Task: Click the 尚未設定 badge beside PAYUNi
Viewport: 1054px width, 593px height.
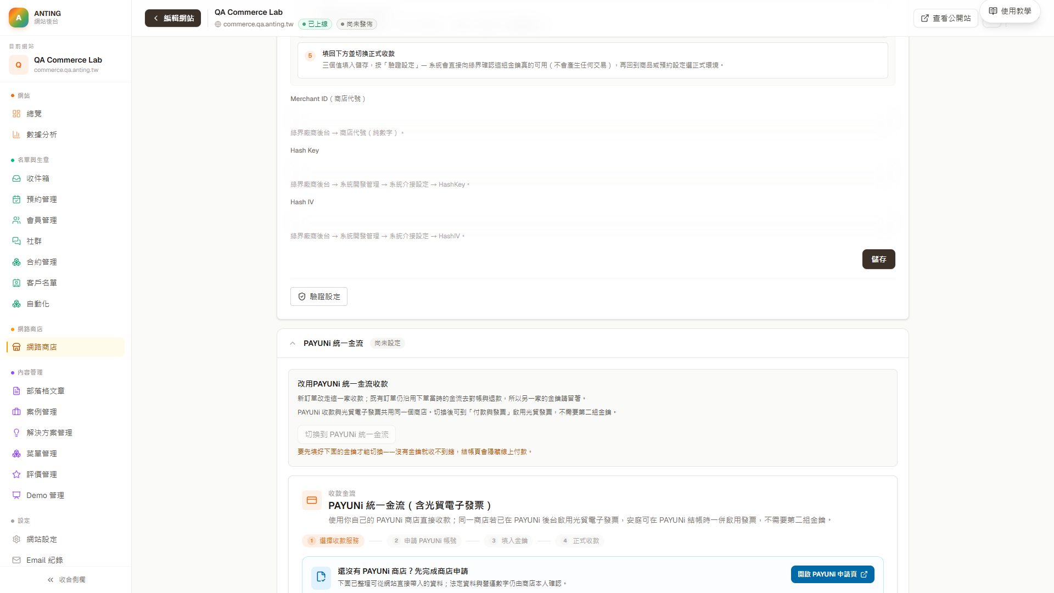Action: point(388,343)
